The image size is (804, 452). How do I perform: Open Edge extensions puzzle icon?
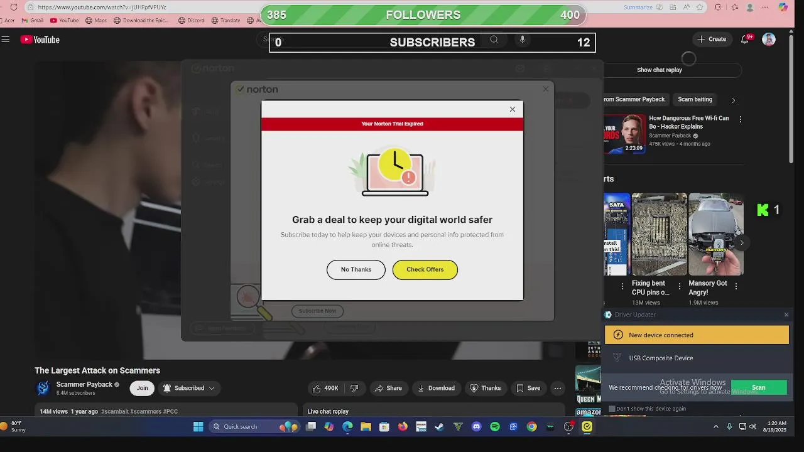(718, 7)
